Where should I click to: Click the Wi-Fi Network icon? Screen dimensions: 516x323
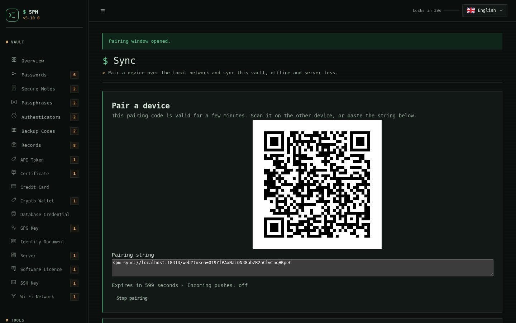(14, 296)
